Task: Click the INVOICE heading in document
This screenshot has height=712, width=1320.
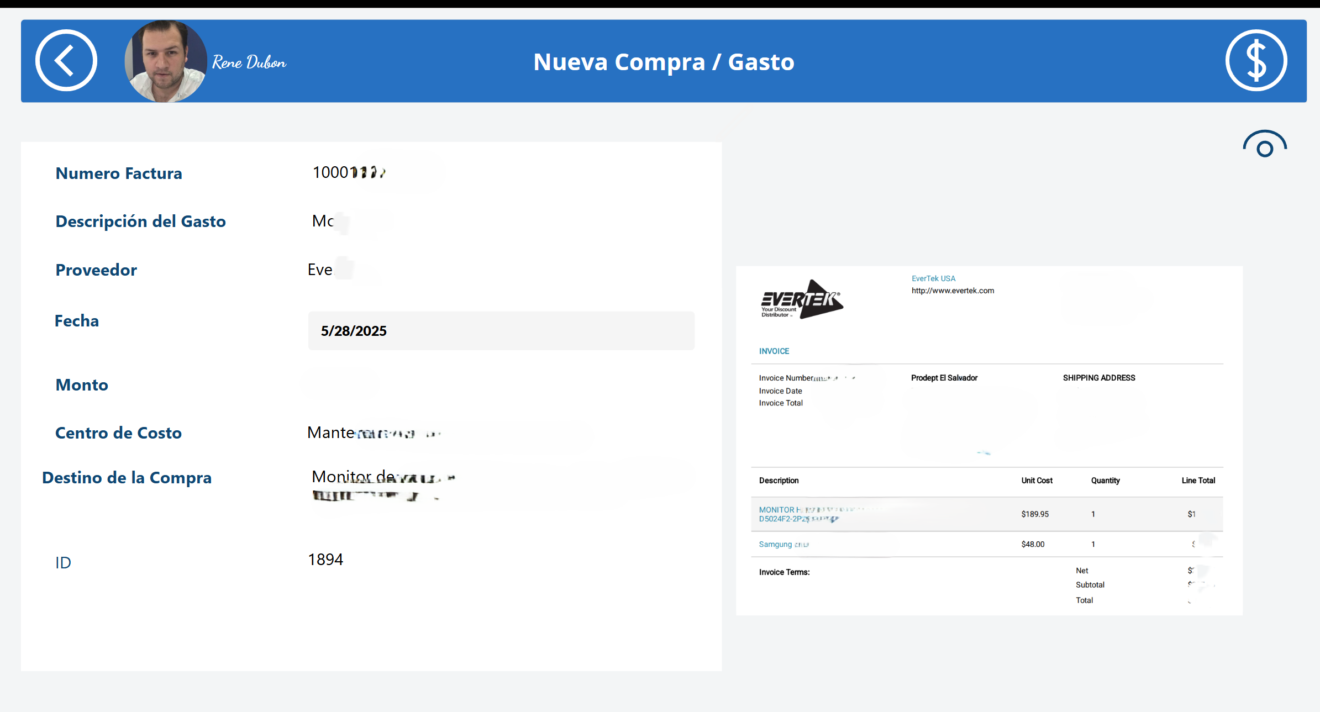Action: click(x=774, y=351)
